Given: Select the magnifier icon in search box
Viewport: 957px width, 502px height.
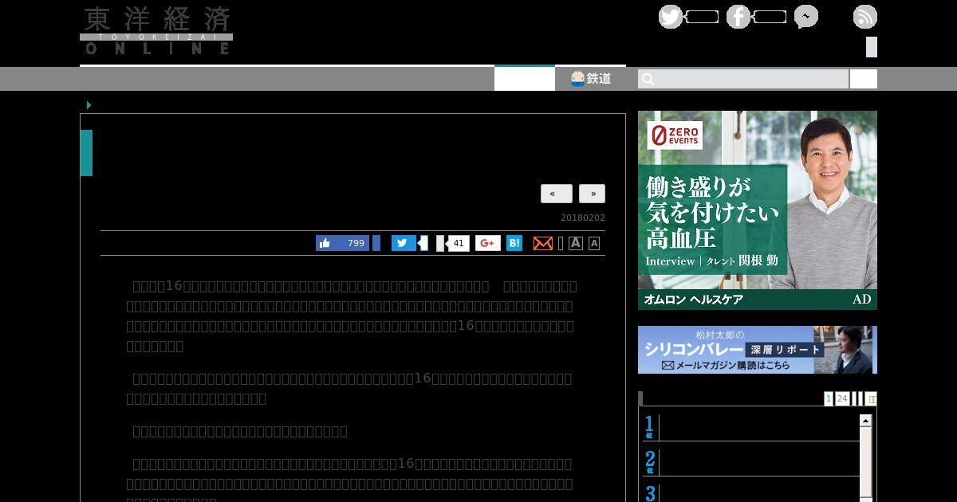Looking at the screenshot, I should (x=648, y=79).
